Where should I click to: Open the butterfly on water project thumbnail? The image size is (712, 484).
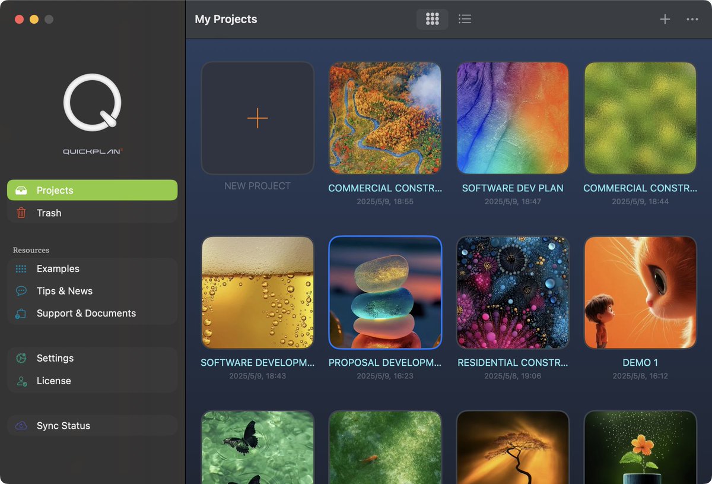point(258,447)
